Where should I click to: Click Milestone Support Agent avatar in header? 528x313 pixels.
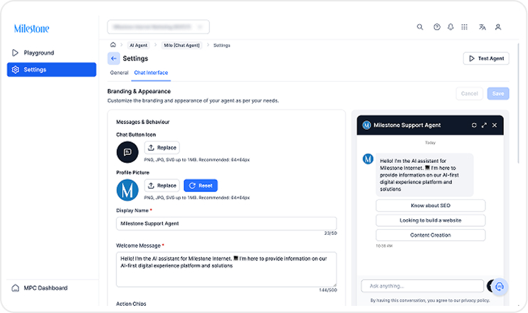366,125
